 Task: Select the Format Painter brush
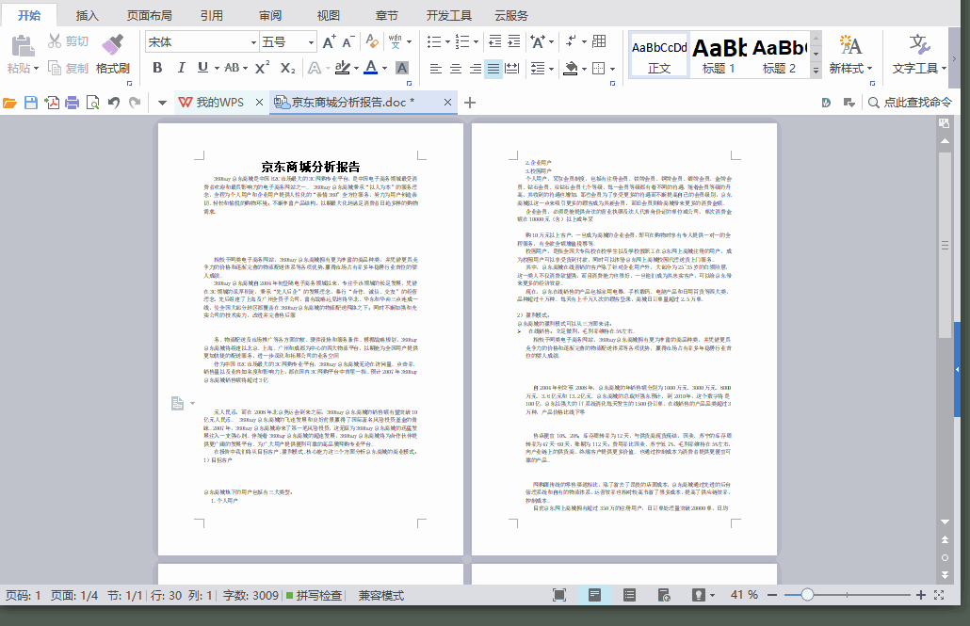(113, 44)
